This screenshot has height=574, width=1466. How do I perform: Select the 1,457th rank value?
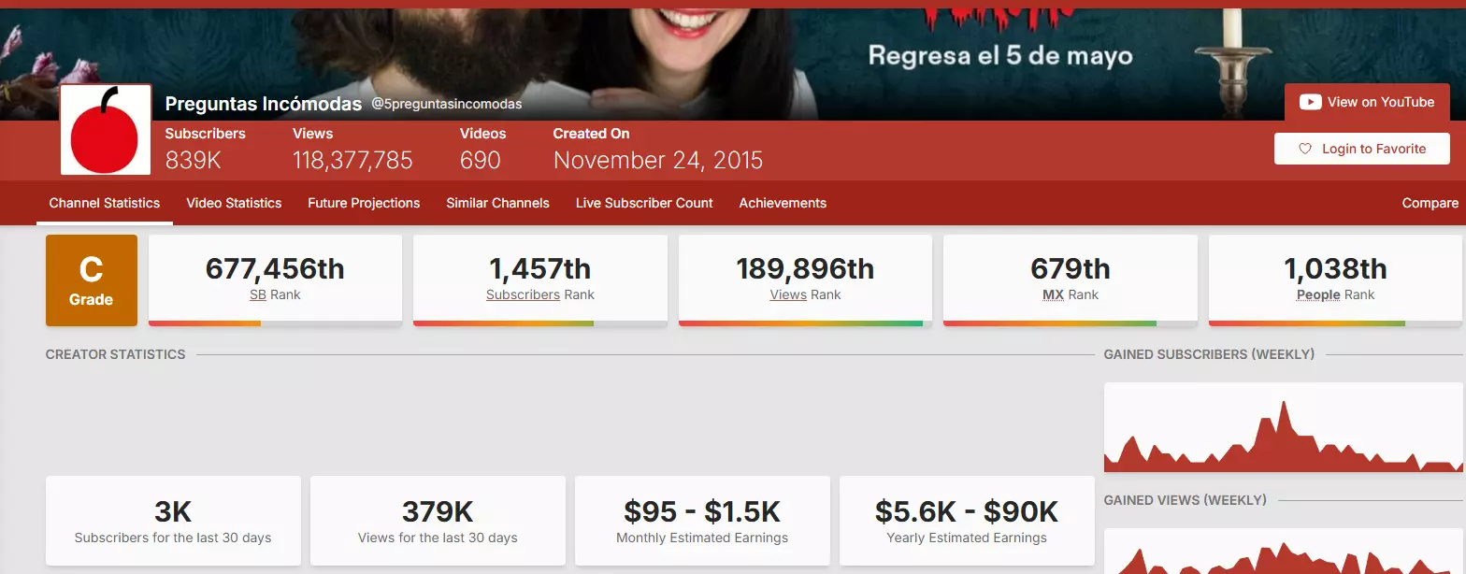click(540, 269)
